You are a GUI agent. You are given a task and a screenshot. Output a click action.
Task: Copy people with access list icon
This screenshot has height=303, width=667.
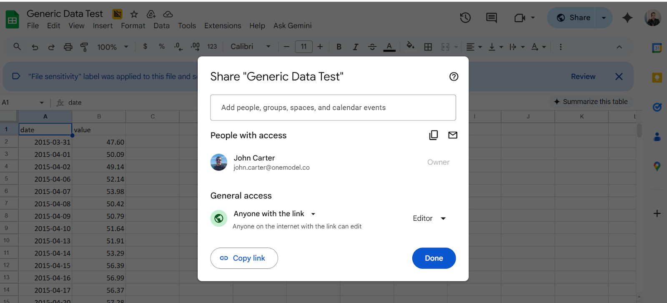(x=434, y=135)
